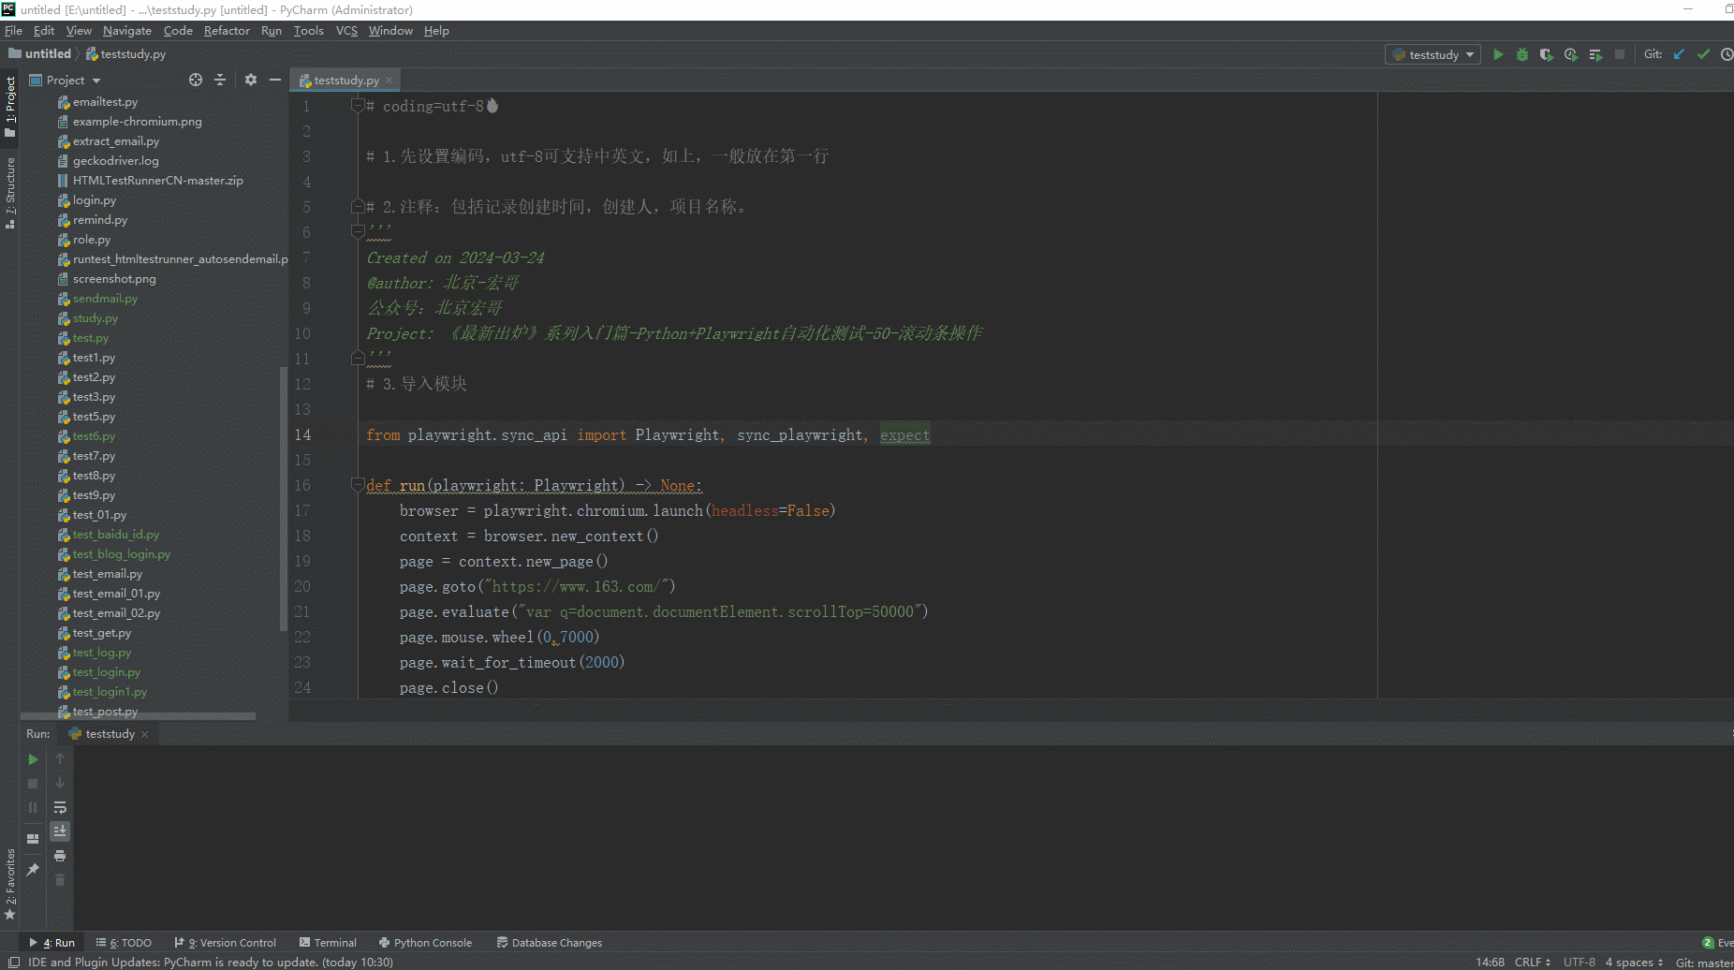Pin the Run tab
The height and width of the screenshot is (970, 1734).
pos(33,870)
